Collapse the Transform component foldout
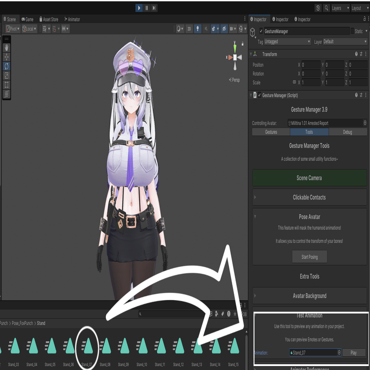Viewport: 370px width, 370px height. (251, 54)
